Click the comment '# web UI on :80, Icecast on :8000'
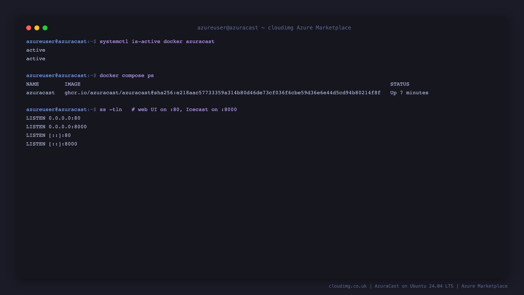This screenshot has height=295, width=524. 184,109
